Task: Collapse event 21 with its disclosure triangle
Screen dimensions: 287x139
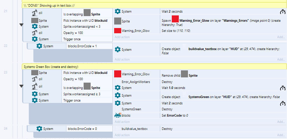Action: (21, 25)
